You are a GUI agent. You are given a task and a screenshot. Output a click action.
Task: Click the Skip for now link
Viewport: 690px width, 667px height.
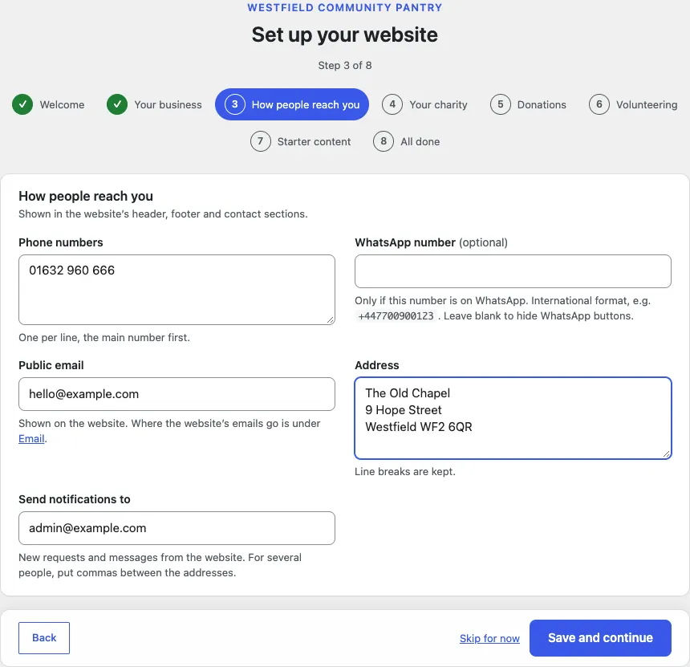489,638
